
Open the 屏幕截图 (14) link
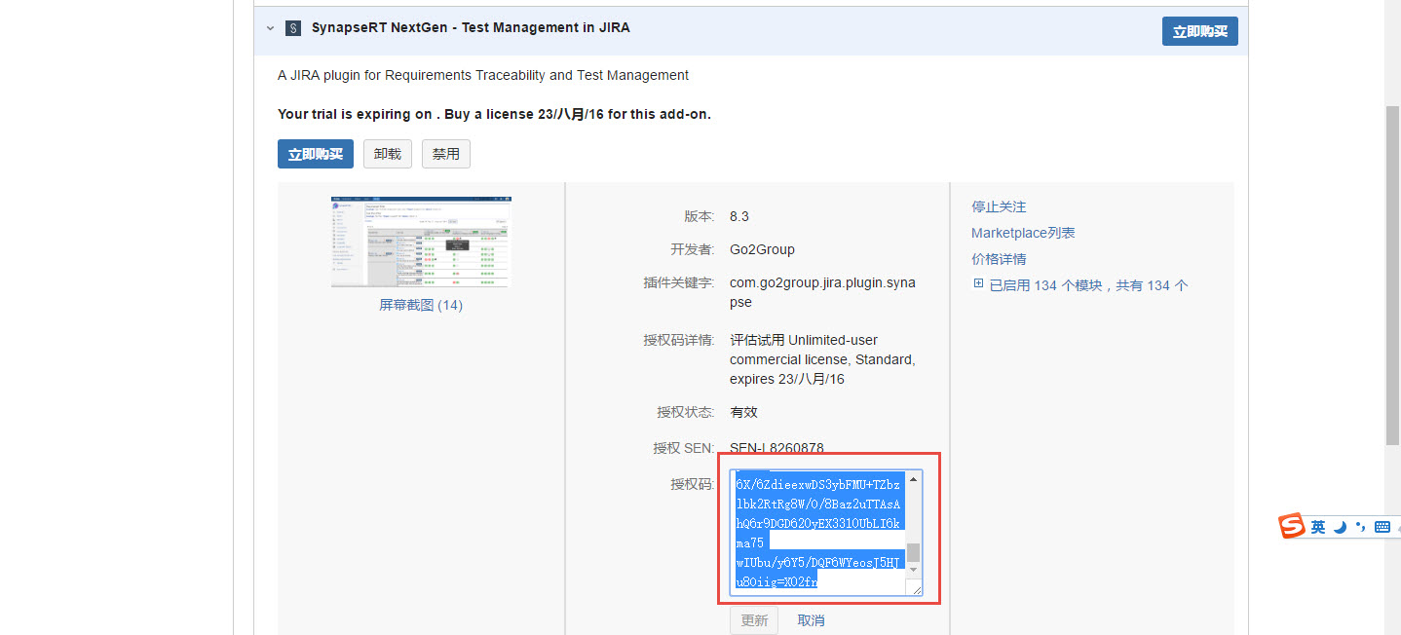click(421, 305)
